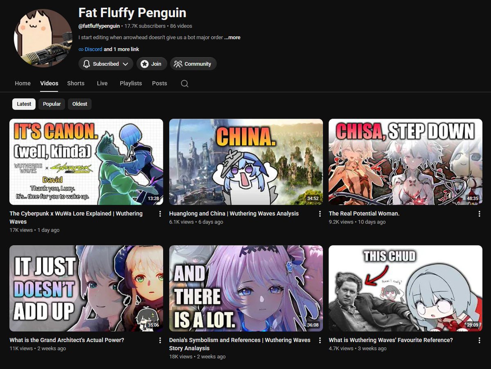Click the '86 videos' text

coord(181,26)
